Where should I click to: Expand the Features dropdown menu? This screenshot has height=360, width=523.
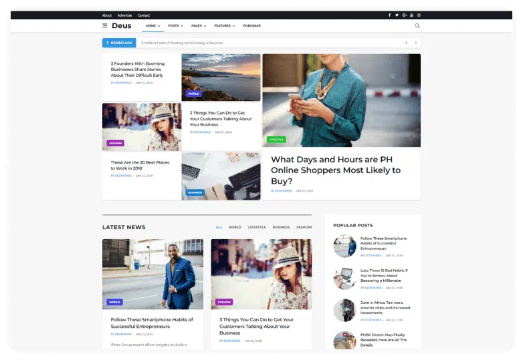click(x=225, y=25)
